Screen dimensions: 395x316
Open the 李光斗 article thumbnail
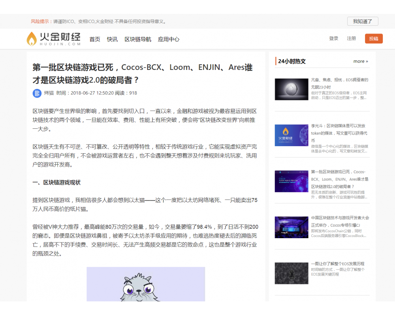pyautogui.click(x=292, y=135)
